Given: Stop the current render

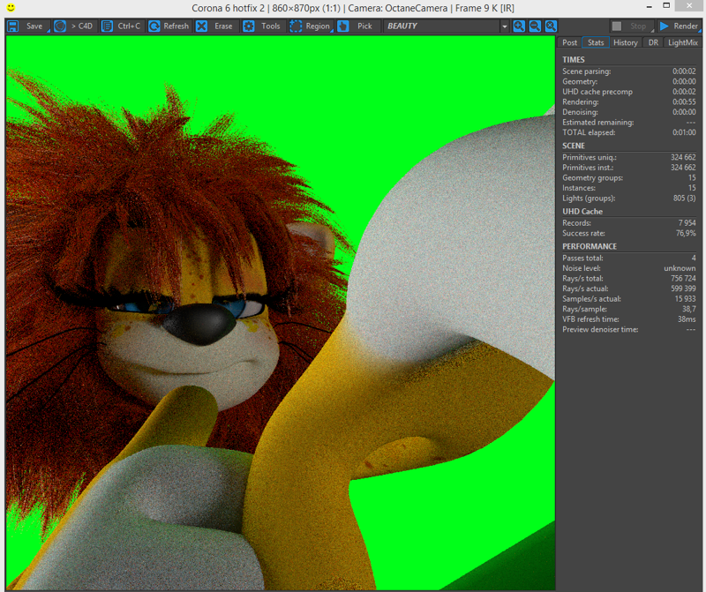Looking at the screenshot, I should [x=632, y=26].
